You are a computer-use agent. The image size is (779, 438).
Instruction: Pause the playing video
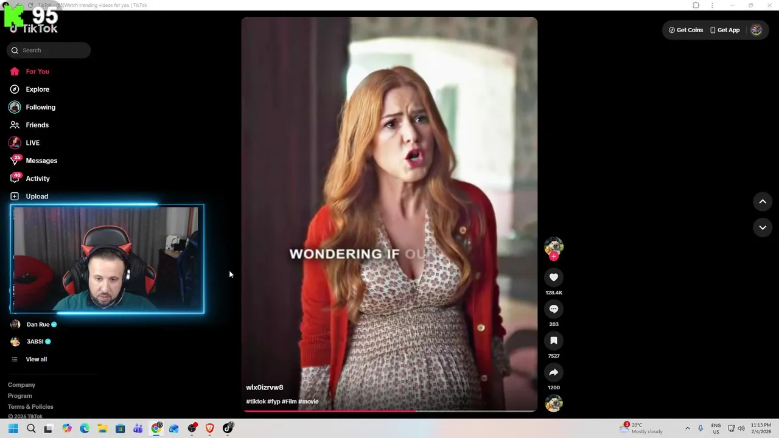389,213
